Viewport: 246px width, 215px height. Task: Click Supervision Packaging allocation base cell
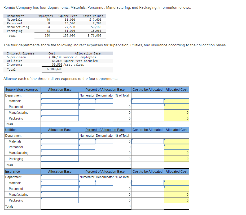(60, 118)
